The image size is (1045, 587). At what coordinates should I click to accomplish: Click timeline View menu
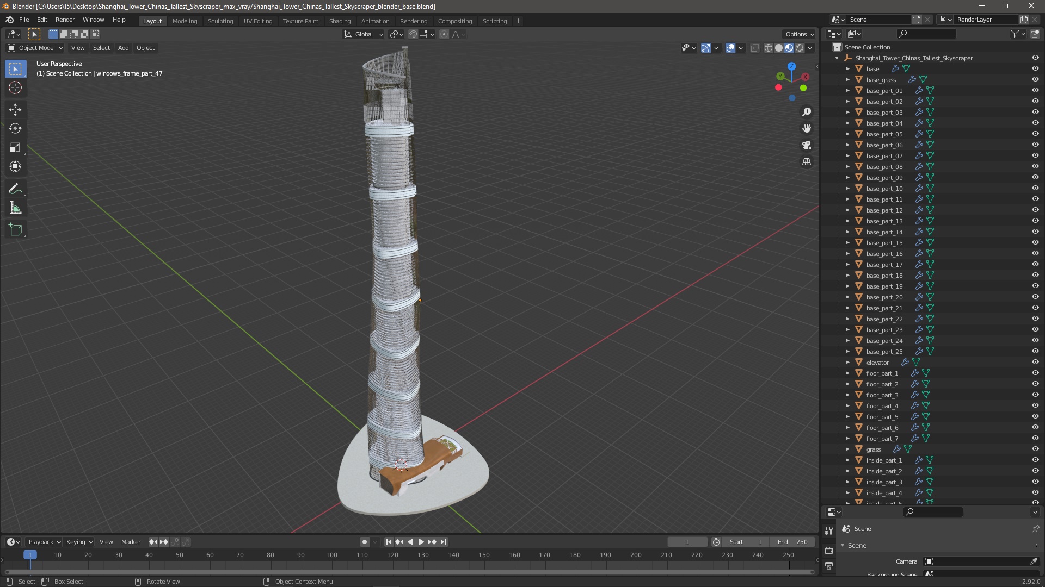[x=106, y=542]
